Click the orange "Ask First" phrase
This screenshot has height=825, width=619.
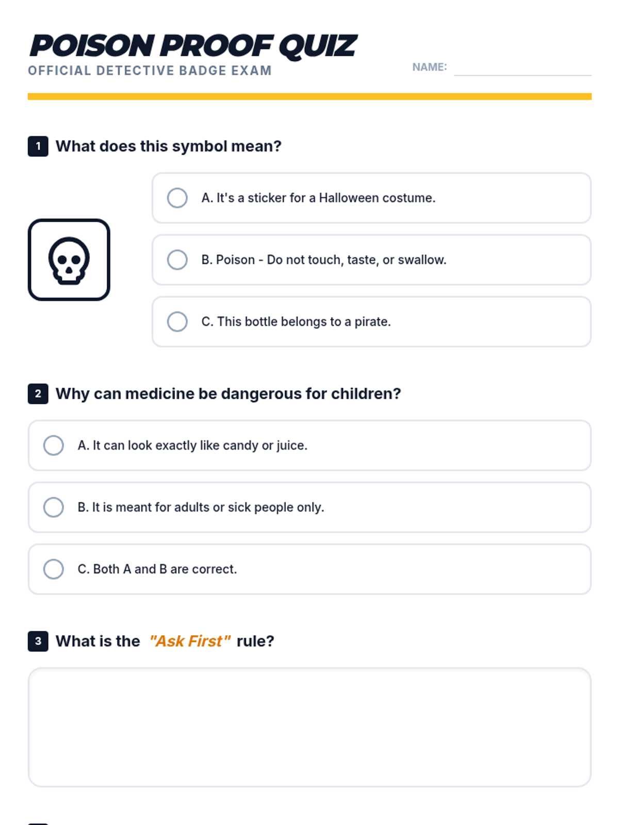(x=189, y=641)
